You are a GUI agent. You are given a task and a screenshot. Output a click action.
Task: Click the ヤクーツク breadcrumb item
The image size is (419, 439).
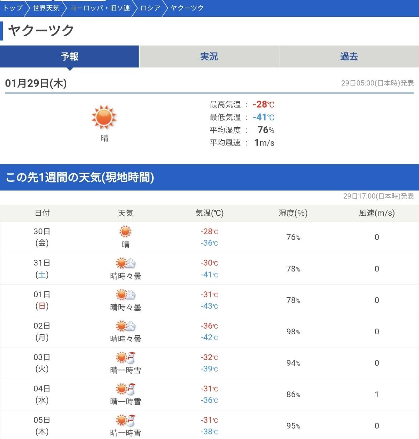(x=187, y=8)
